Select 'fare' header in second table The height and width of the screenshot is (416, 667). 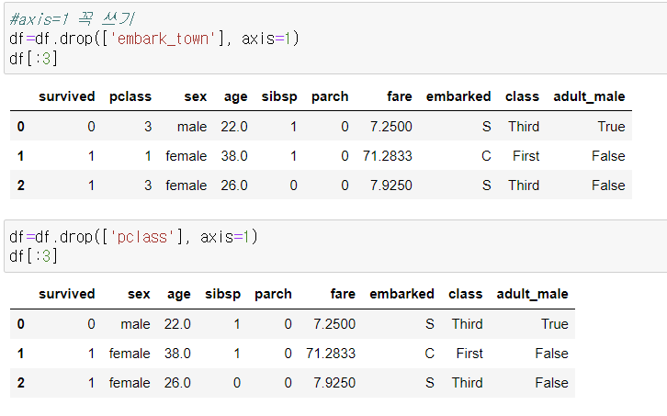343,294
